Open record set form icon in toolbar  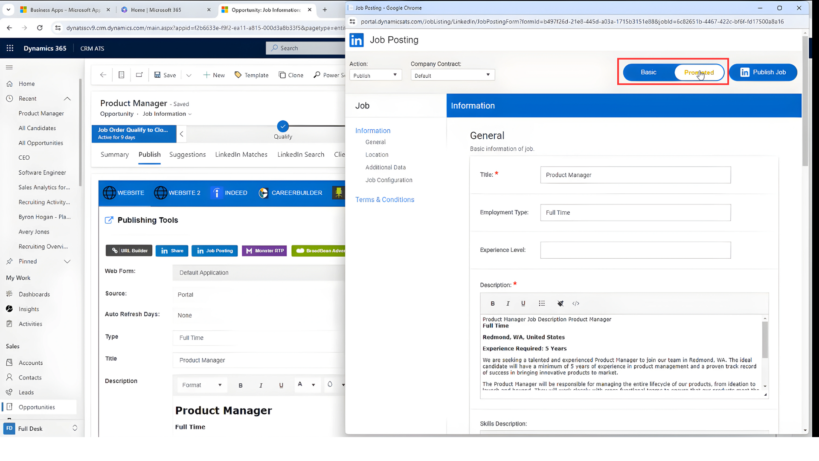click(121, 75)
